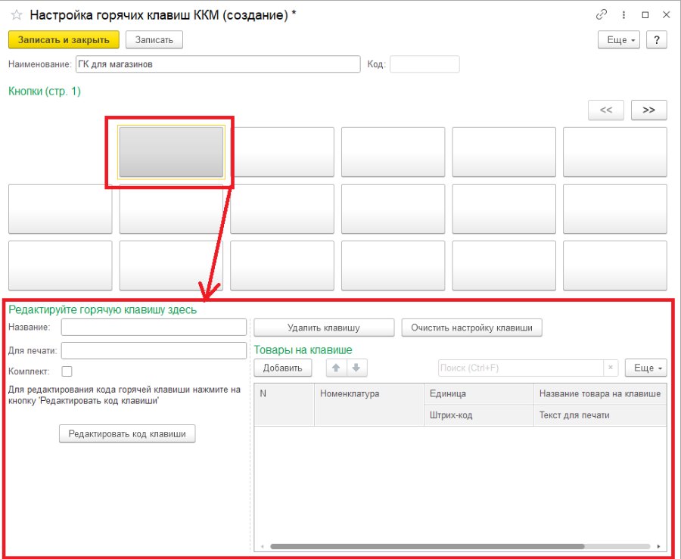681x559 pixels.
Task: Click the Номенклатура column header
Action: pos(369,405)
